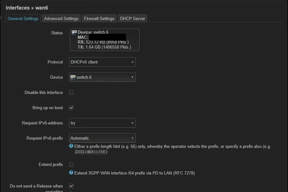Open the Request IPv6-address dropdown
Image resolution: width=288 pixels, height=192 pixels.
(102, 123)
